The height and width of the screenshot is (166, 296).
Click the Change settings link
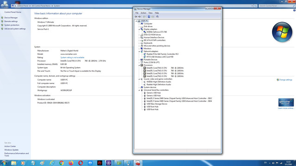point(285,80)
